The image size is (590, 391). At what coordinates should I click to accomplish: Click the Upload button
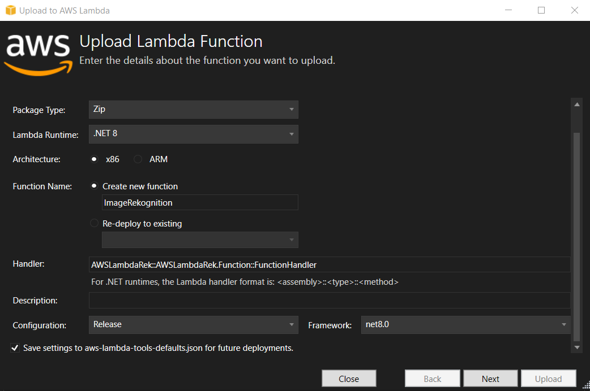(548, 378)
